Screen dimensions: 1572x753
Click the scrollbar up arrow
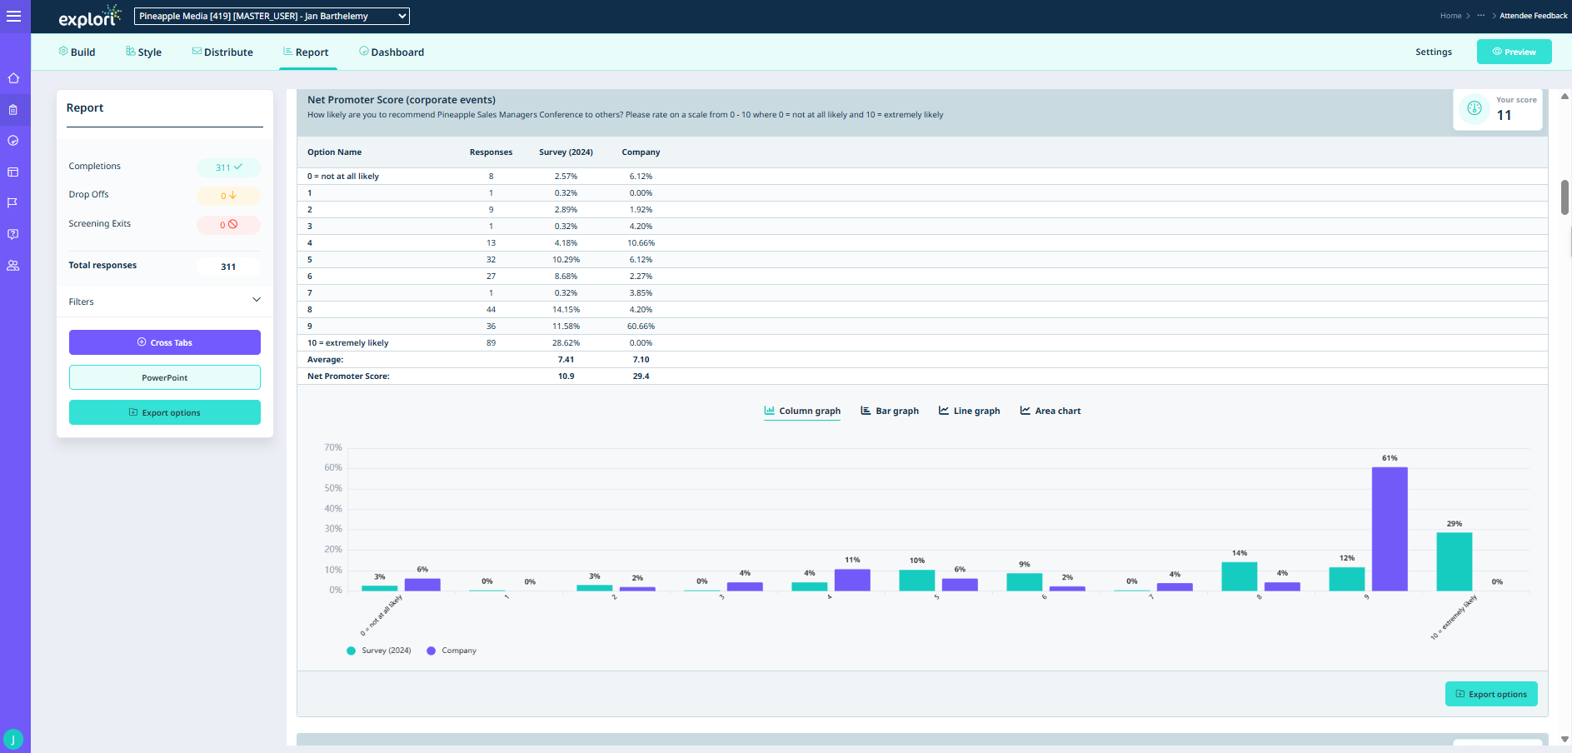[1565, 95]
